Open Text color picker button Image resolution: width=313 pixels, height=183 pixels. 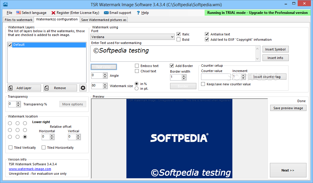click(104, 67)
